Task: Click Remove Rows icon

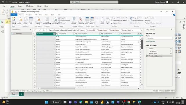Action: tap(92, 19)
